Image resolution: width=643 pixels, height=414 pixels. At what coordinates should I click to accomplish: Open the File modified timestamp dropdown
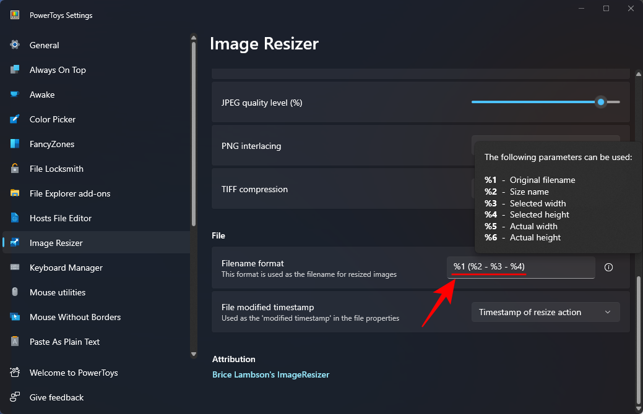pyautogui.click(x=545, y=312)
